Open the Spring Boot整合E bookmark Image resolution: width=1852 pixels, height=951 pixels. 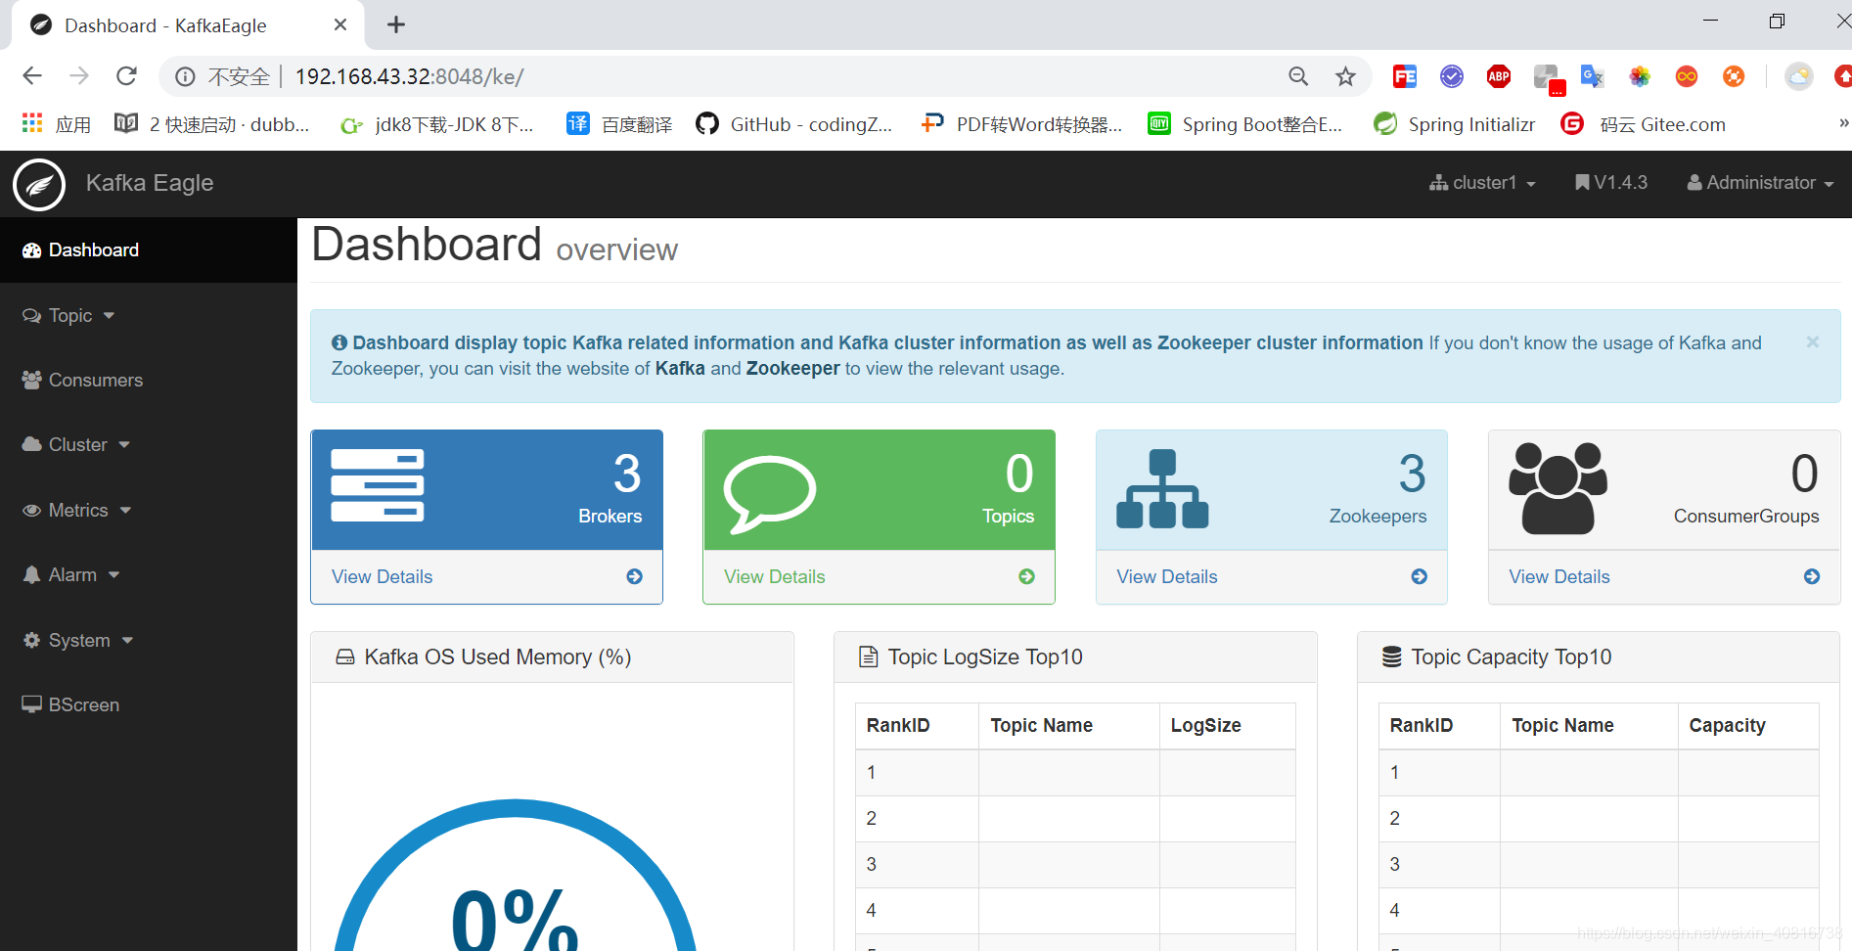click(1244, 124)
